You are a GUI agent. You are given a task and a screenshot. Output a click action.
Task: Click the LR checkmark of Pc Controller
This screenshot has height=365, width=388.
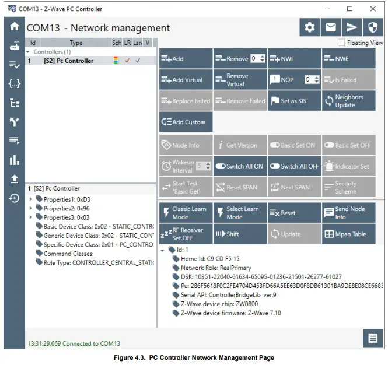pyautogui.click(x=127, y=60)
